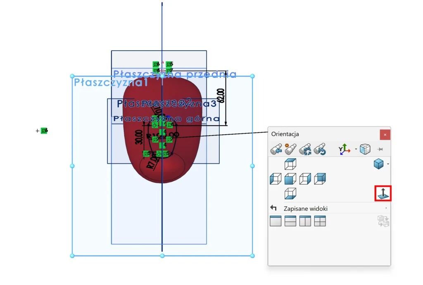Select the Back view cube
Image resolution: width=423 pixels, height=285 pixels.
(320, 179)
